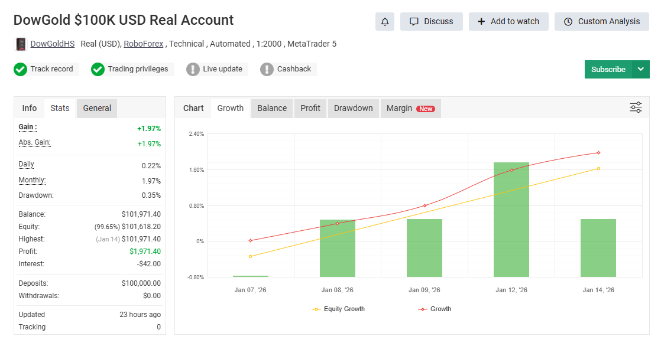Switch to the Stats tab

59,108
